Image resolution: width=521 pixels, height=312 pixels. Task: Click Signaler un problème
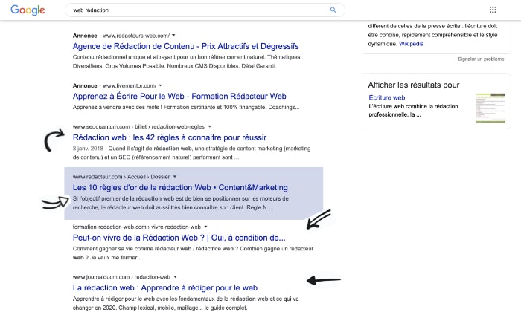point(480,59)
